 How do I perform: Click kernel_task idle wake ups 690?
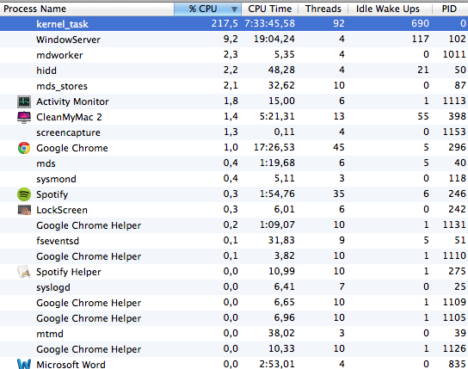point(420,23)
